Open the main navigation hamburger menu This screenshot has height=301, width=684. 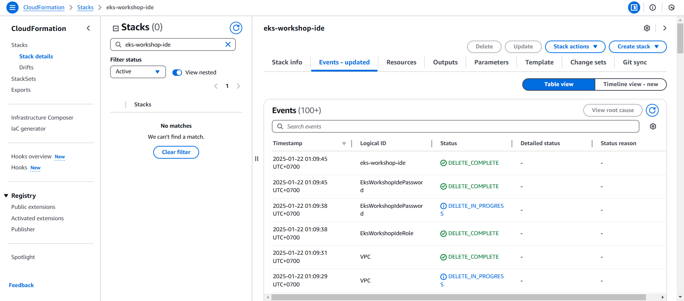pyautogui.click(x=12, y=7)
